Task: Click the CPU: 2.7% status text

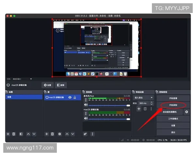Action: coord(162,140)
